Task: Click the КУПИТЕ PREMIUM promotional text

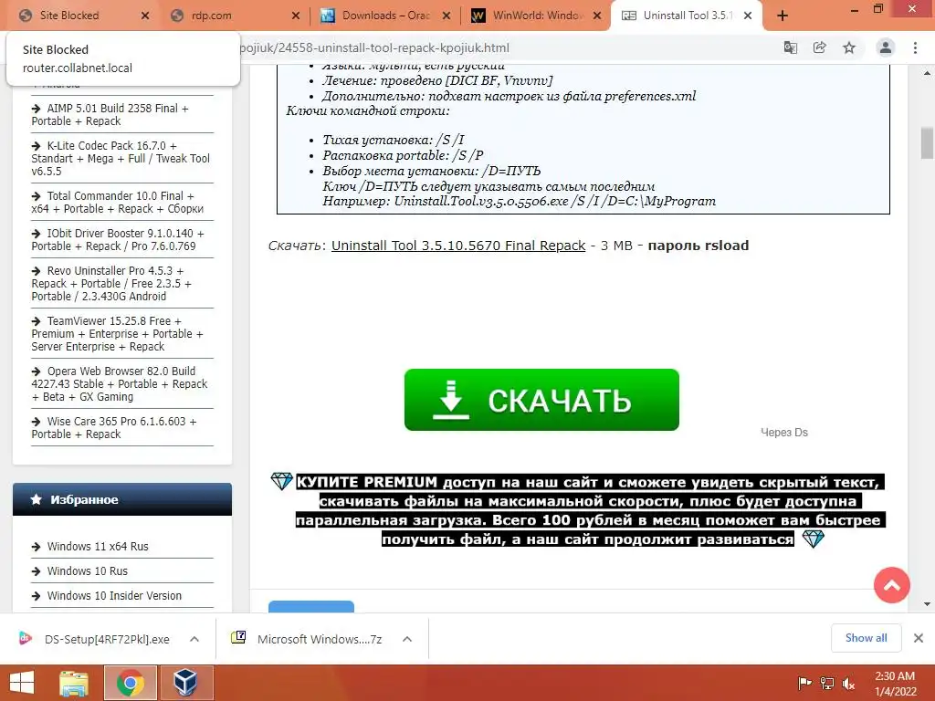Action: click(x=589, y=510)
